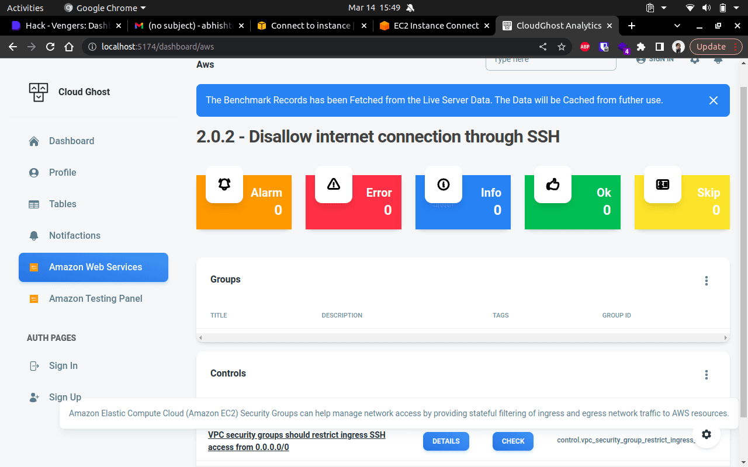Open the Groups card three-dot menu
Viewport: 748px width, 467px height.
707,281
